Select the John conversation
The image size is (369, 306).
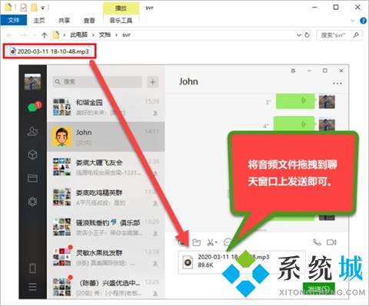[x=106, y=137]
